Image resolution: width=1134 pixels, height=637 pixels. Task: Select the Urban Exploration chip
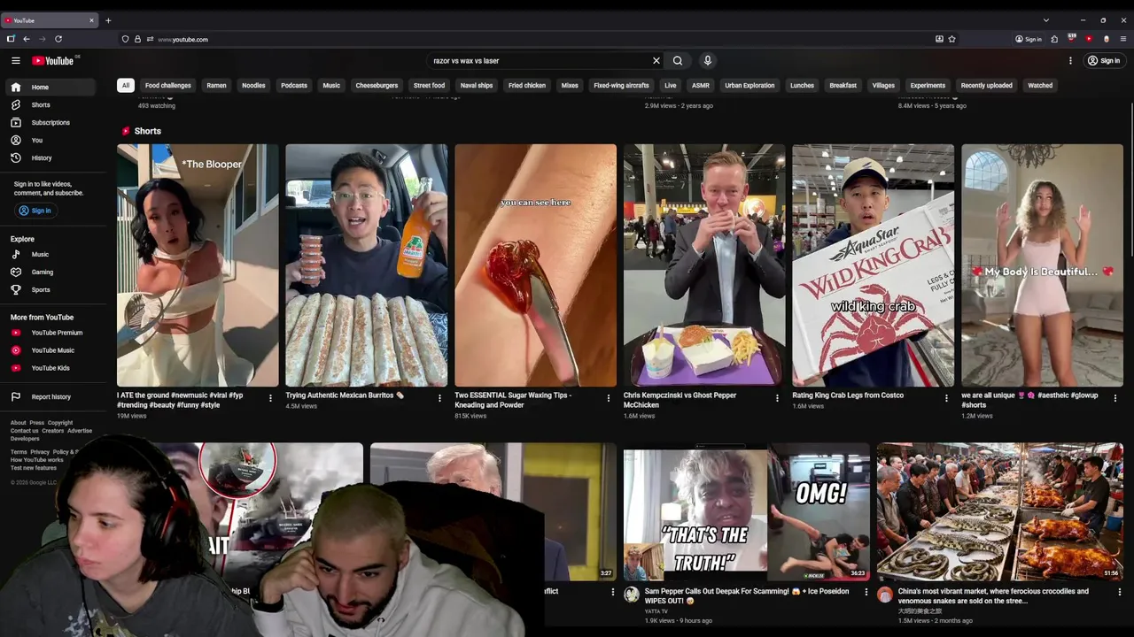[x=750, y=86]
